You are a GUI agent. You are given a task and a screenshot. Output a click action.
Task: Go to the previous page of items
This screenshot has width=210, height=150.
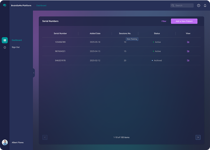(x=45, y=137)
